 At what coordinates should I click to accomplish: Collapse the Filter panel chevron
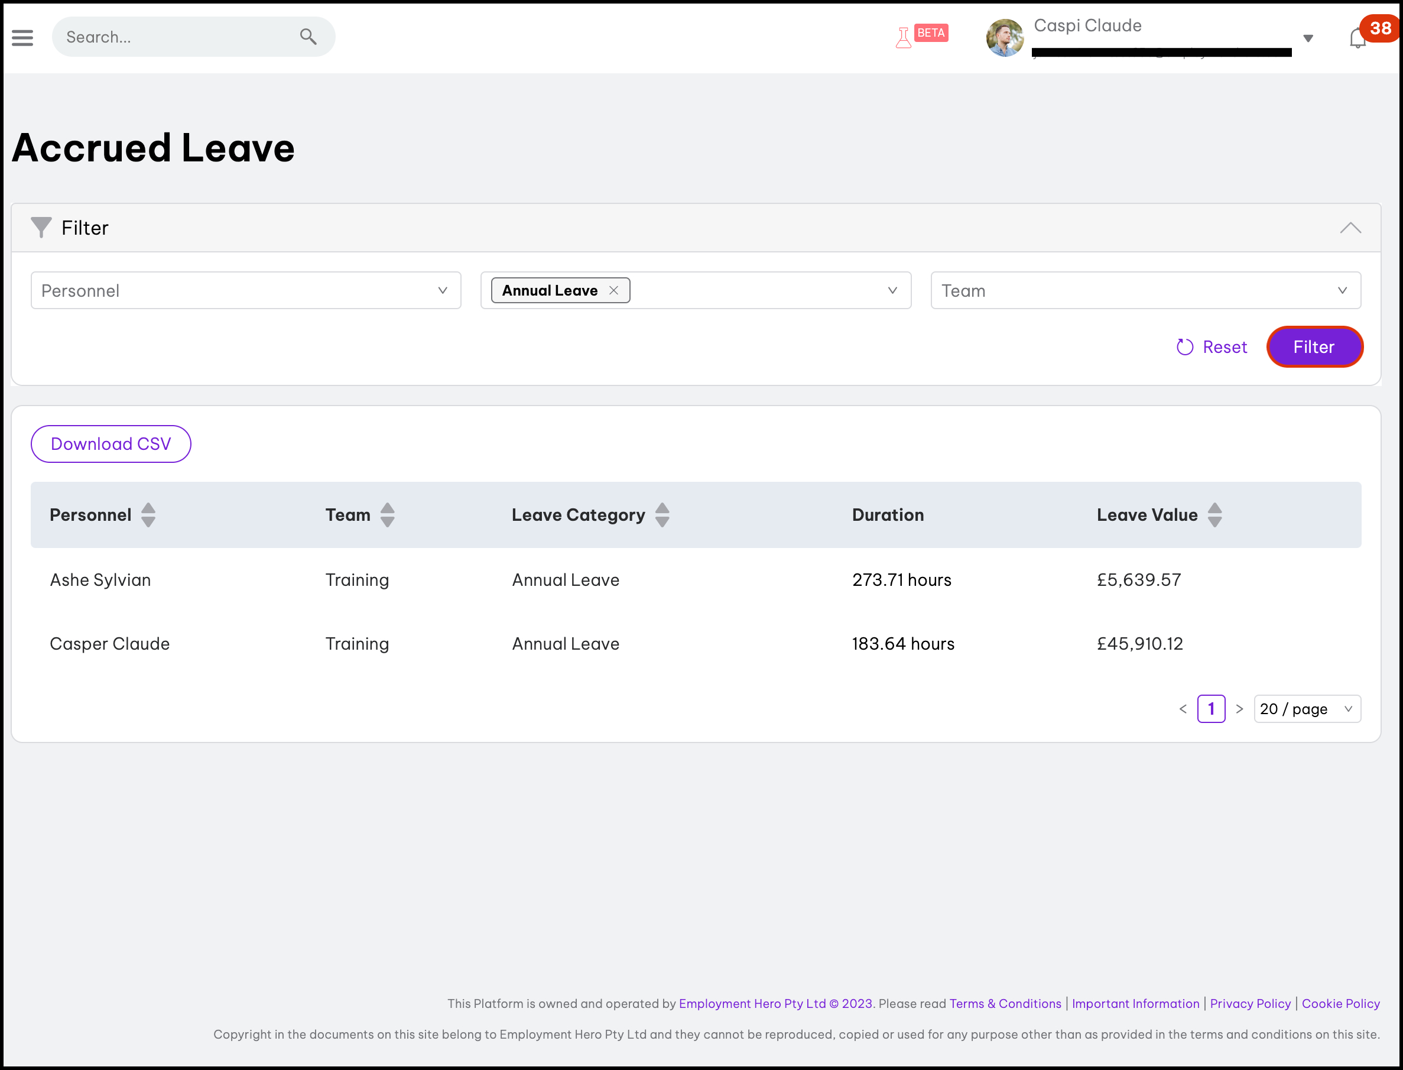1350,228
